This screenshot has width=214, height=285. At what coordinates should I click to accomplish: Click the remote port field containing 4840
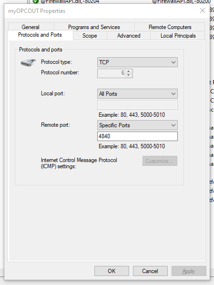click(137, 136)
